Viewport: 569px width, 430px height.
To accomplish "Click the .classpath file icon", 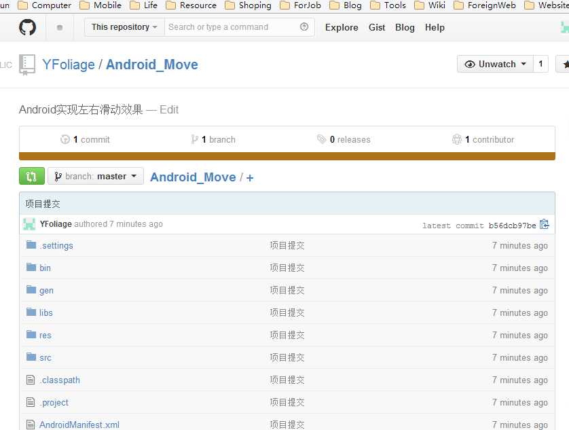I will (x=31, y=380).
